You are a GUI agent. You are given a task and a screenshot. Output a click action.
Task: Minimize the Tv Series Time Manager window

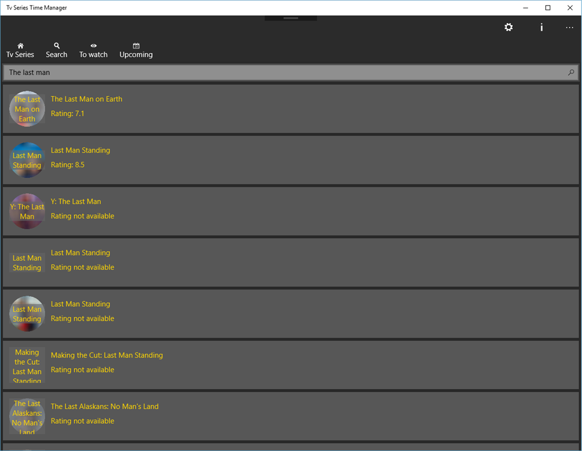[x=526, y=8]
